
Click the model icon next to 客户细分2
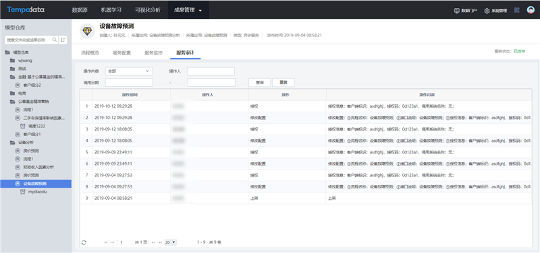click(x=18, y=85)
